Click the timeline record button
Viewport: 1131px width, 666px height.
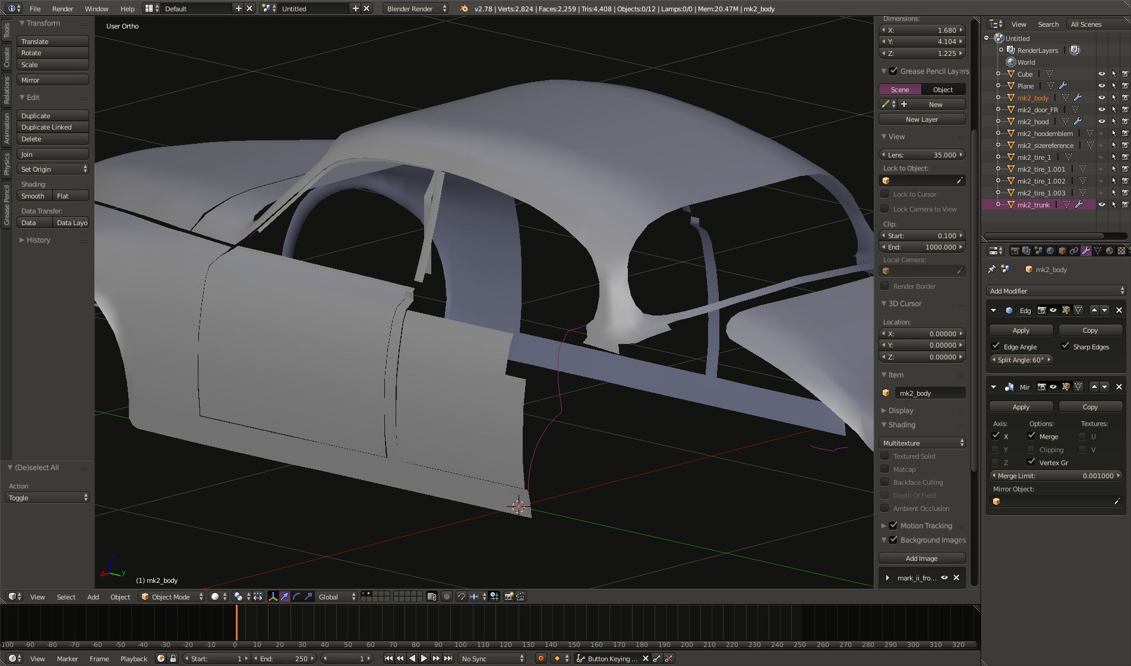(x=541, y=658)
